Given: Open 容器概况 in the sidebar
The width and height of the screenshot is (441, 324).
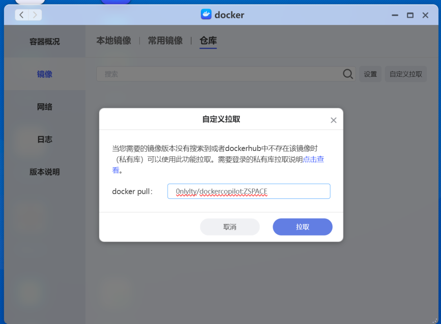Looking at the screenshot, I should click(44, 41).
